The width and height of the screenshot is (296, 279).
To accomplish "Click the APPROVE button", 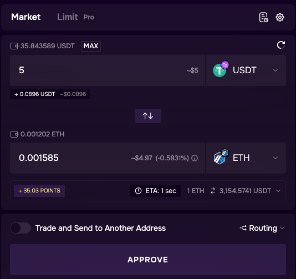I will [x=148, y=260].
